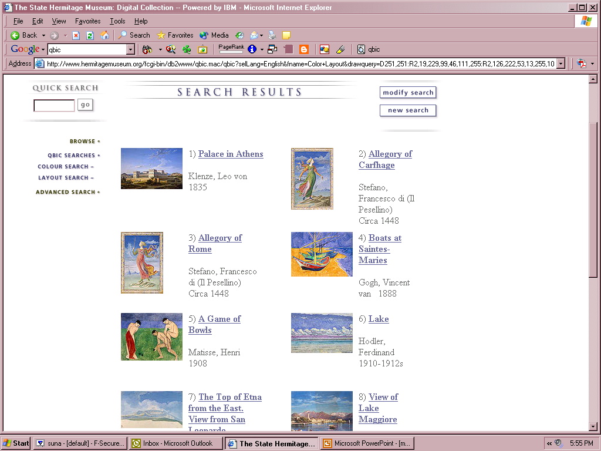
Task: Click the Blogger icon in Google toolbar
Action: [303, 49]
